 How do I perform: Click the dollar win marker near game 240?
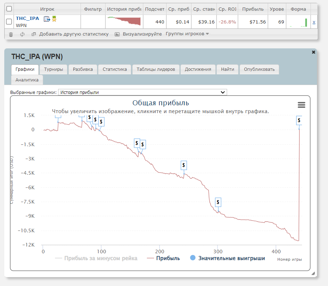point(184,165)
